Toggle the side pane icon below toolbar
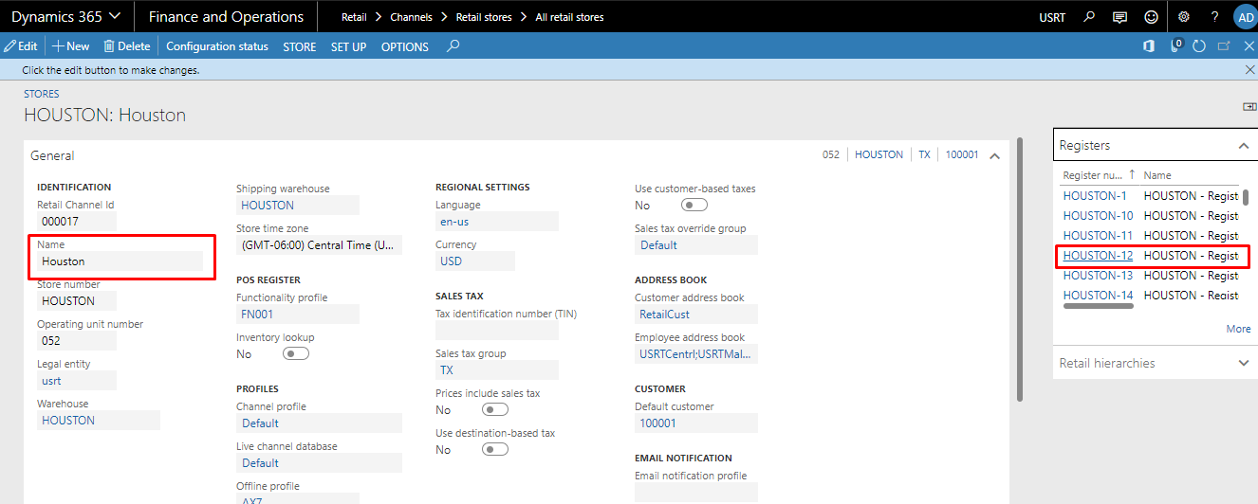This screenshot has width=1258, height=504. [x=1249, y=107]
